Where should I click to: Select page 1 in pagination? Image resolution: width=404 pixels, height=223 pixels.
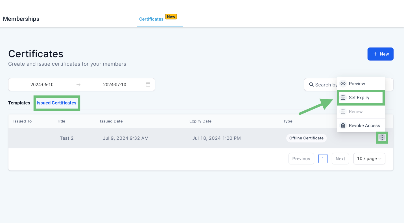click(323, 159)
